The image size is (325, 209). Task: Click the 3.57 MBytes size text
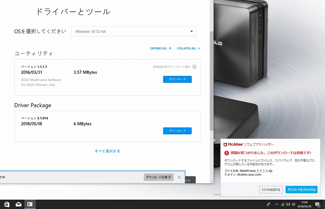85,72
